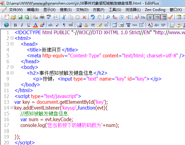Redo the last undone edit
Screen dimensions: 185x145
[x=100, y=17]
